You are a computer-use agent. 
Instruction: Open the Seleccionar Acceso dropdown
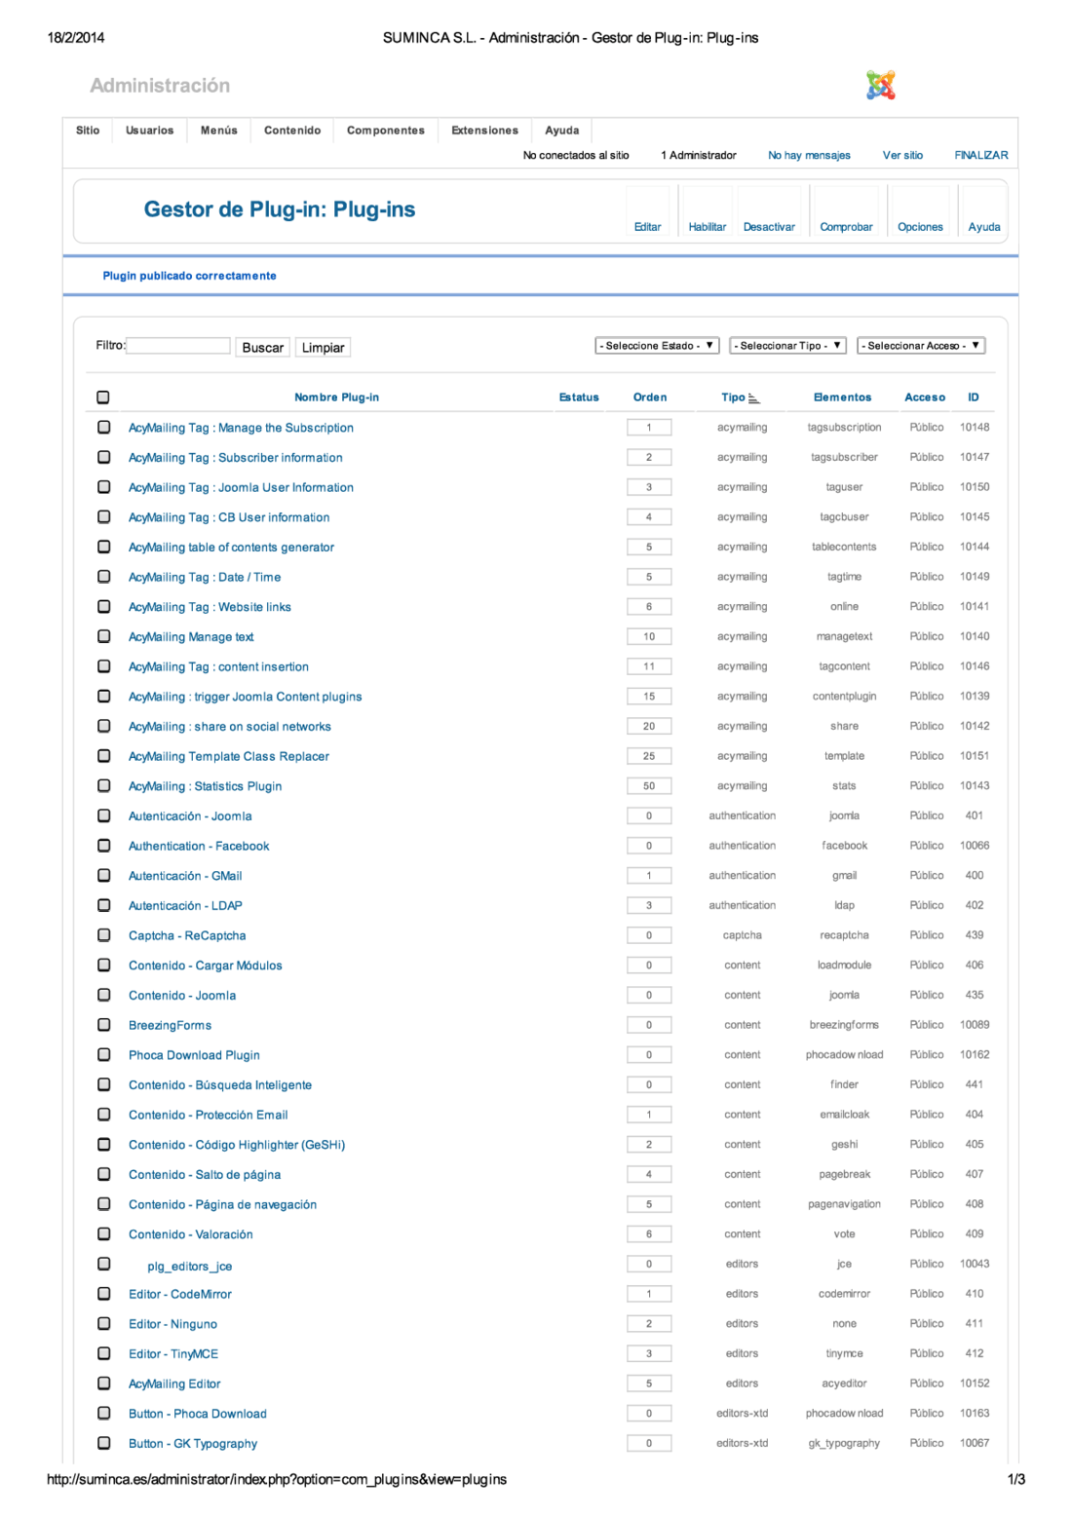tap(921, 346)
